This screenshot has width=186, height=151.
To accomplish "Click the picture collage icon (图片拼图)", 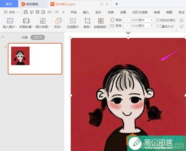I will (43, 21).
